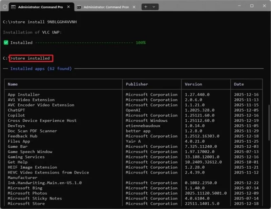Click the 'store install 9NBLGGH4VVNH' command text
The image size is (271, 209).
point(45,22)
